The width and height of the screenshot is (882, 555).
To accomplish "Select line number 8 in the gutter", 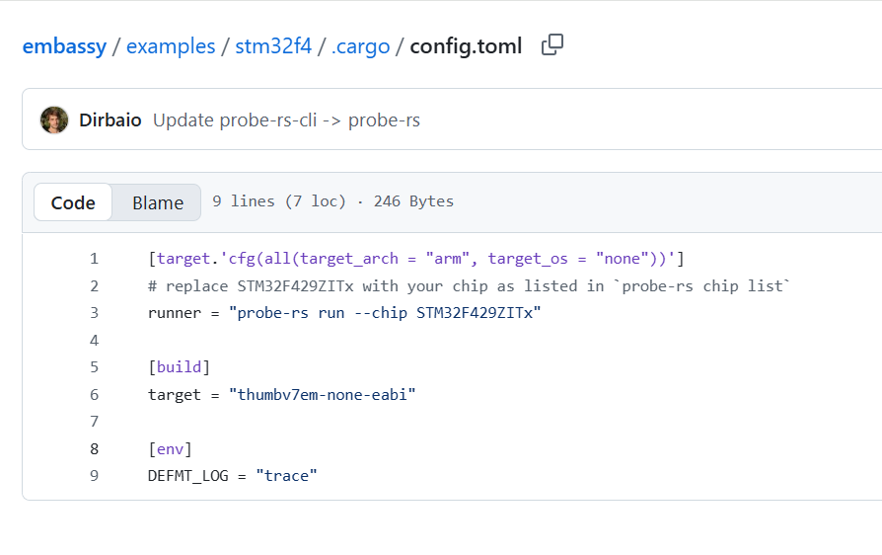I will click(94, 448).
